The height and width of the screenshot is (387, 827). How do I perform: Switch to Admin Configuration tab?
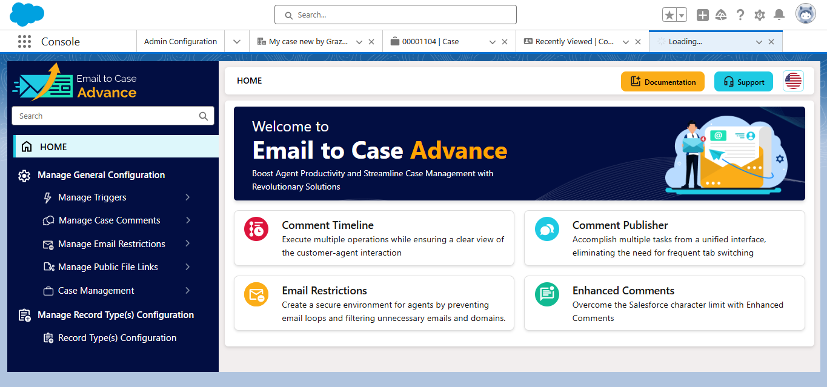click(181, 42)
